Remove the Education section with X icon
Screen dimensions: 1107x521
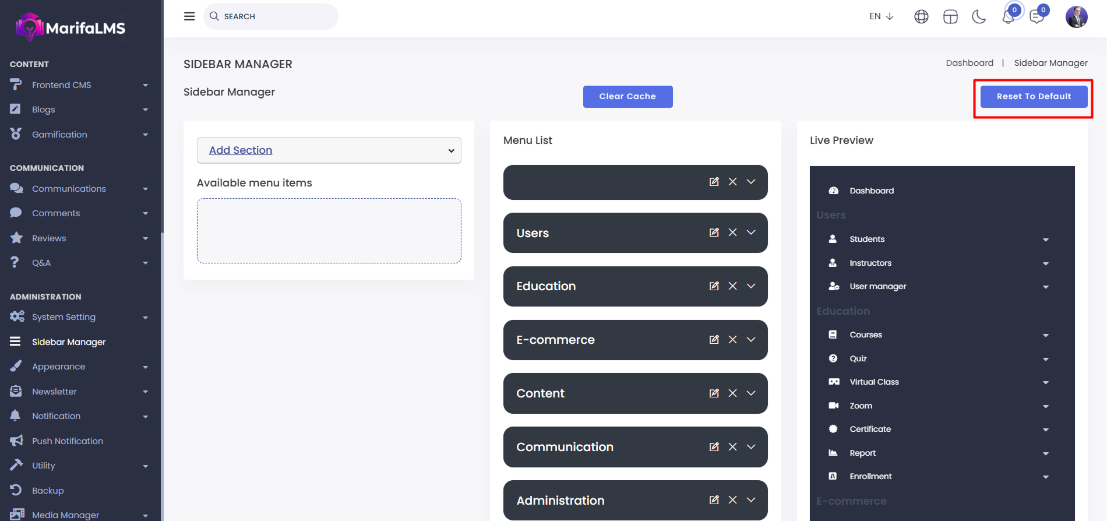733,286
